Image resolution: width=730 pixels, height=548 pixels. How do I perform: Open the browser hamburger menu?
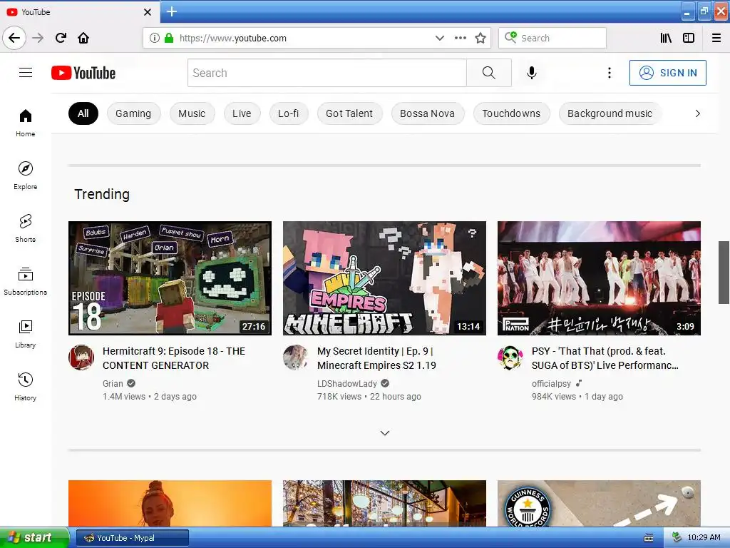716,38
